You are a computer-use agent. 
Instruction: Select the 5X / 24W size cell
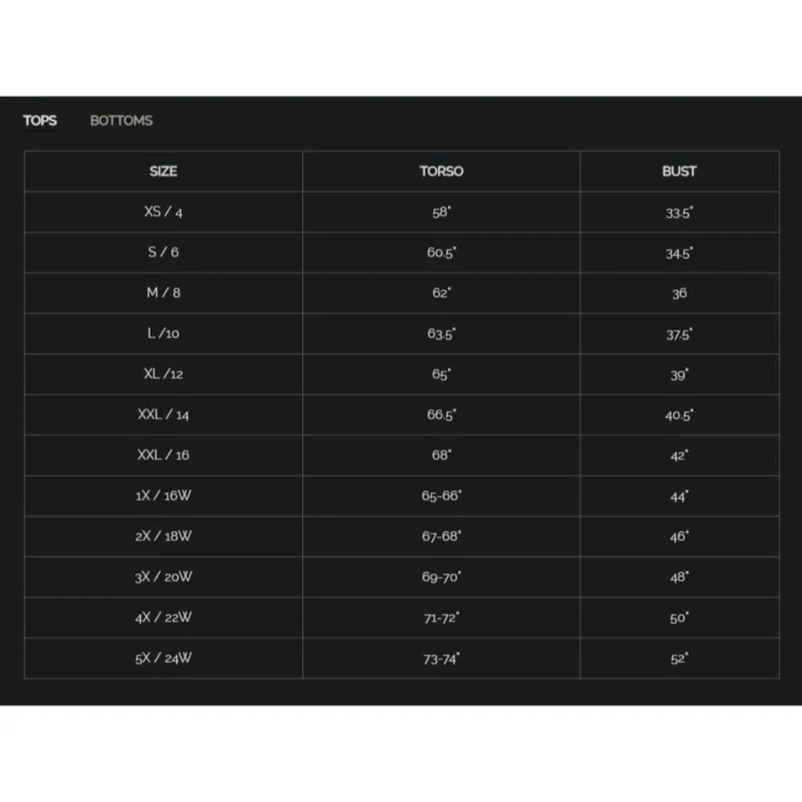pos(163,658)
